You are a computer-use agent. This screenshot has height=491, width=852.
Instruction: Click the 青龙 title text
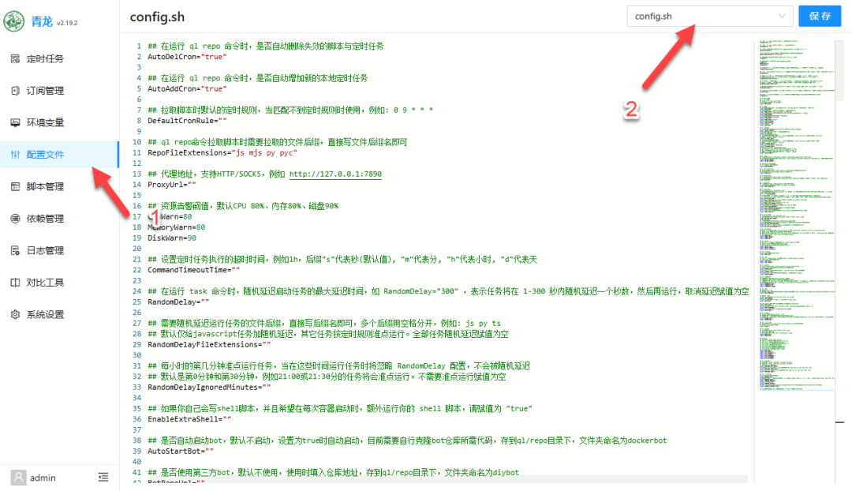tap(42, 21)
